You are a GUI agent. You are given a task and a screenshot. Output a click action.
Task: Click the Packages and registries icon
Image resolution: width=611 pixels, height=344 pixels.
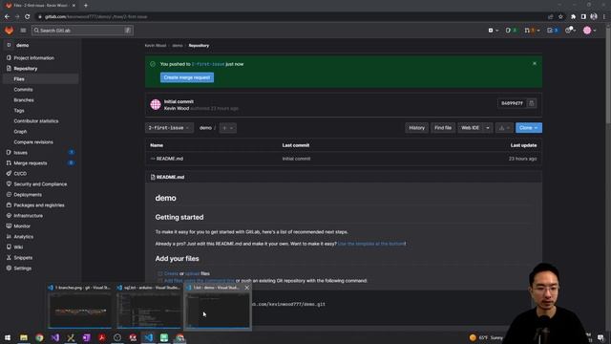point(9,205)
